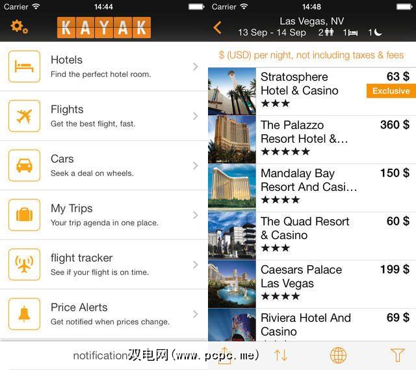Select Stratosphere Hotel & Casino listing
Screen dimensions: 416x370
[312, 91]
